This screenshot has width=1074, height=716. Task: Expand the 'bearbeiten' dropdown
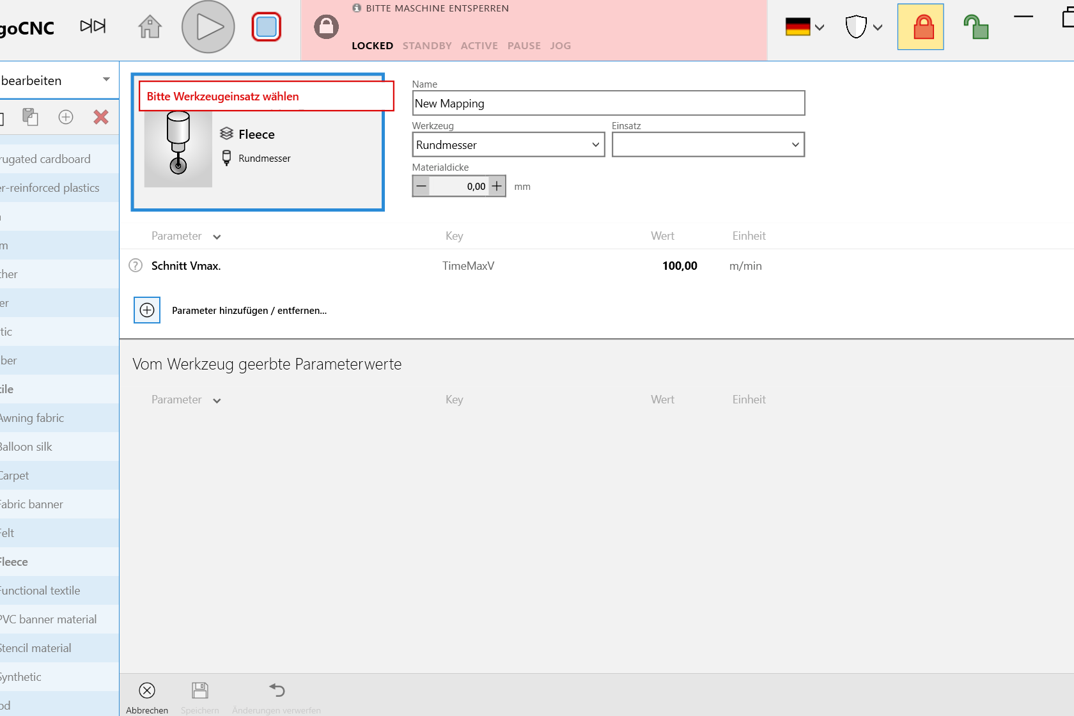coord(106,80)
